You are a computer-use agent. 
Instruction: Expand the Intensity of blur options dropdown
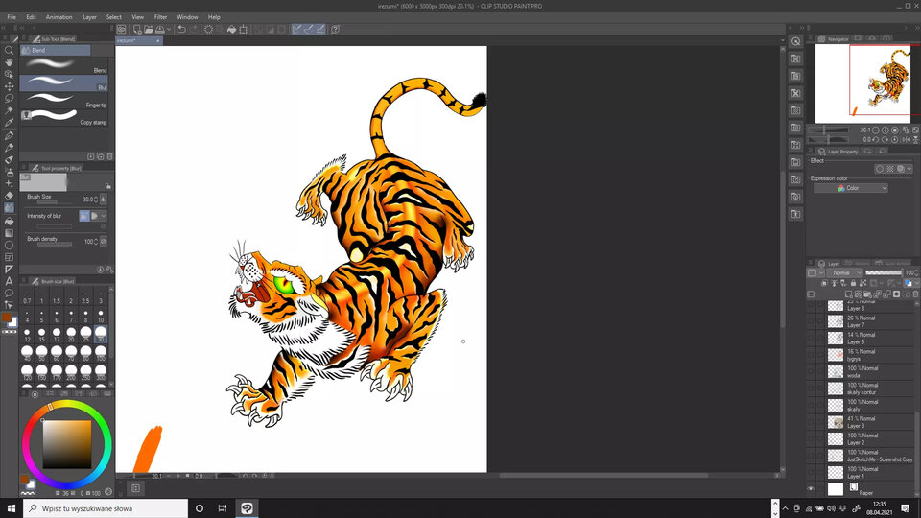click(x=104, y=216)
